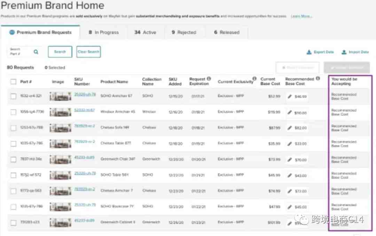The height and width of the screenshot is (236, 376).
Task: Click the '0 Selected' label
Action: pos(55,67)
